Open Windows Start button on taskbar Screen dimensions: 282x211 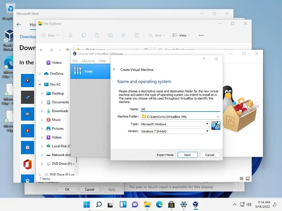tap(86, 204)
